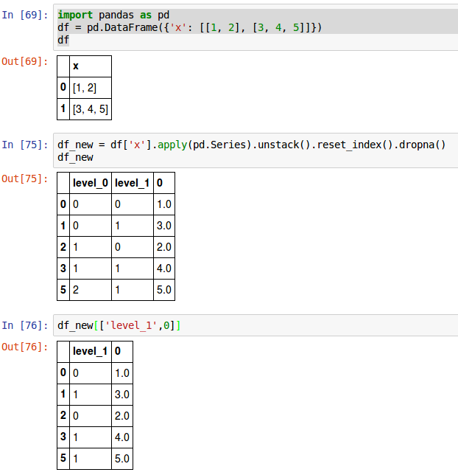This screenshot has height=475, width=458.
Task: Click the 2.0 value in Out[76] table
Action: 122,416
